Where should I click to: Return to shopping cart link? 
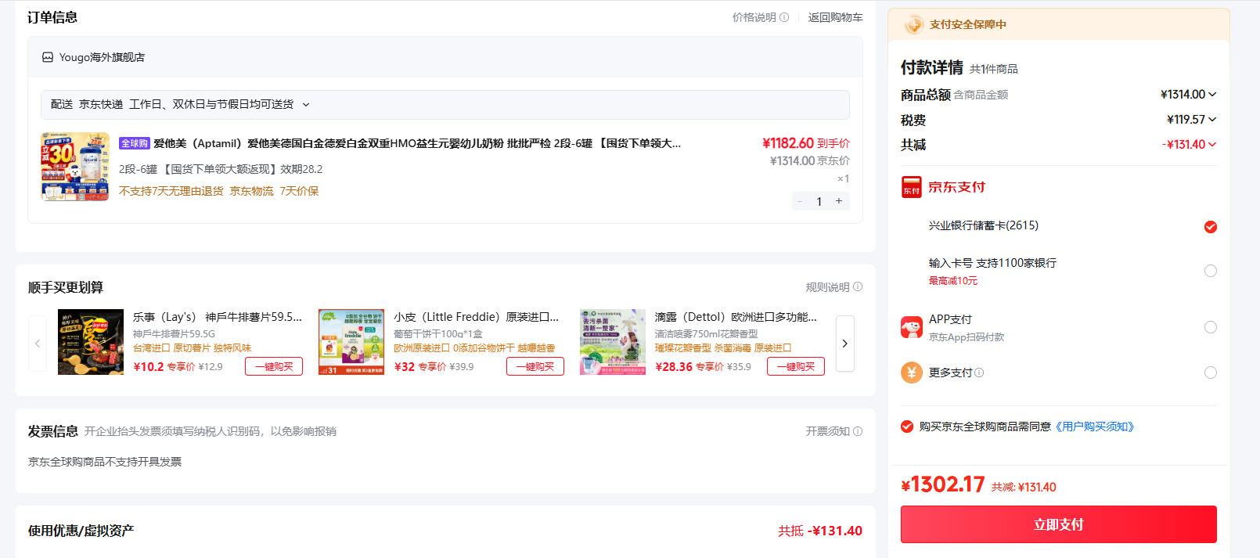tap(835, 17)
